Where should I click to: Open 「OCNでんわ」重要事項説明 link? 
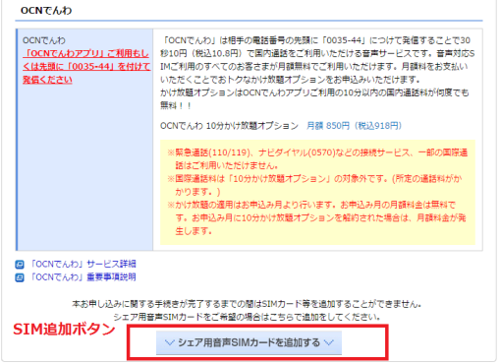[83, 277]
